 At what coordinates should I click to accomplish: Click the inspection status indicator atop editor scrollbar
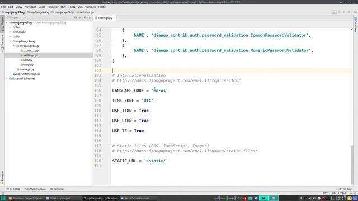coord(352,29)
